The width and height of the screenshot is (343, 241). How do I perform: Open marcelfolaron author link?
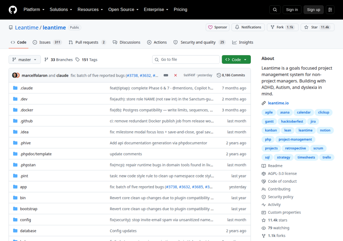pos(35,75)
